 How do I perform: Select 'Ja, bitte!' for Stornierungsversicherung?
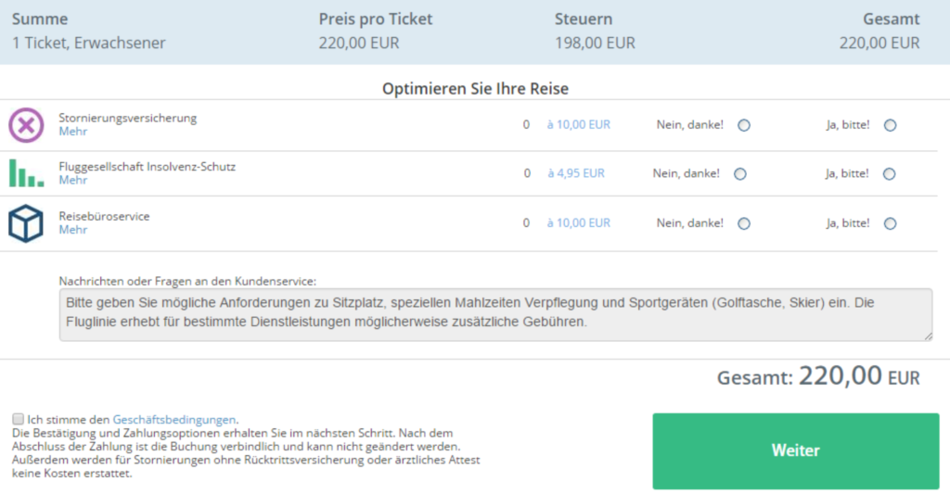click(891, 125)
